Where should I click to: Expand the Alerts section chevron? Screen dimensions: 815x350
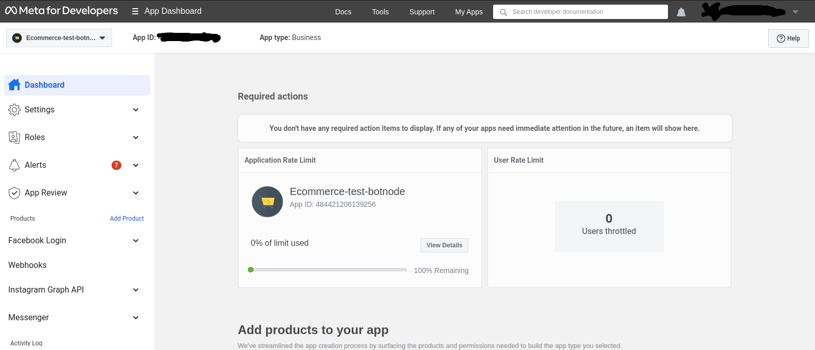[136, 165]
